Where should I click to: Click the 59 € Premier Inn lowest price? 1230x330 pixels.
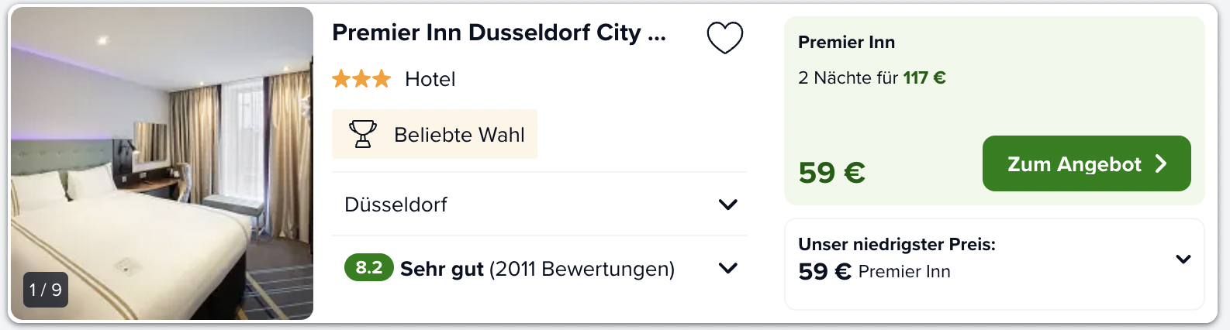point(874,271)
